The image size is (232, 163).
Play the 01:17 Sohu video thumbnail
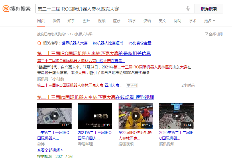click(136, 116)
